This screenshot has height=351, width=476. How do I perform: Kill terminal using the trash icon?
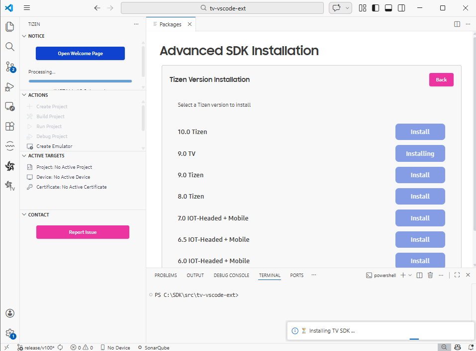point(430,275)
